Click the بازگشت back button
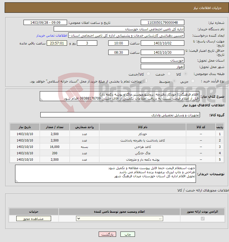The height and width of the screenshot is (242, 229). tap(107, 234)
